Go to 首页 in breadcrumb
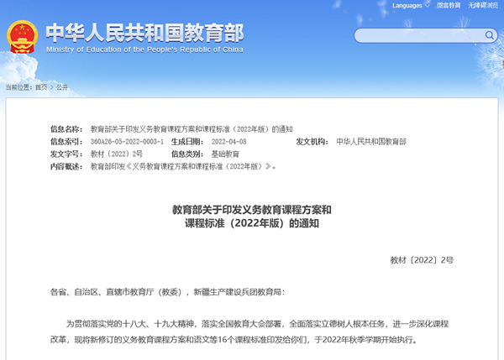 pos(40,86)
